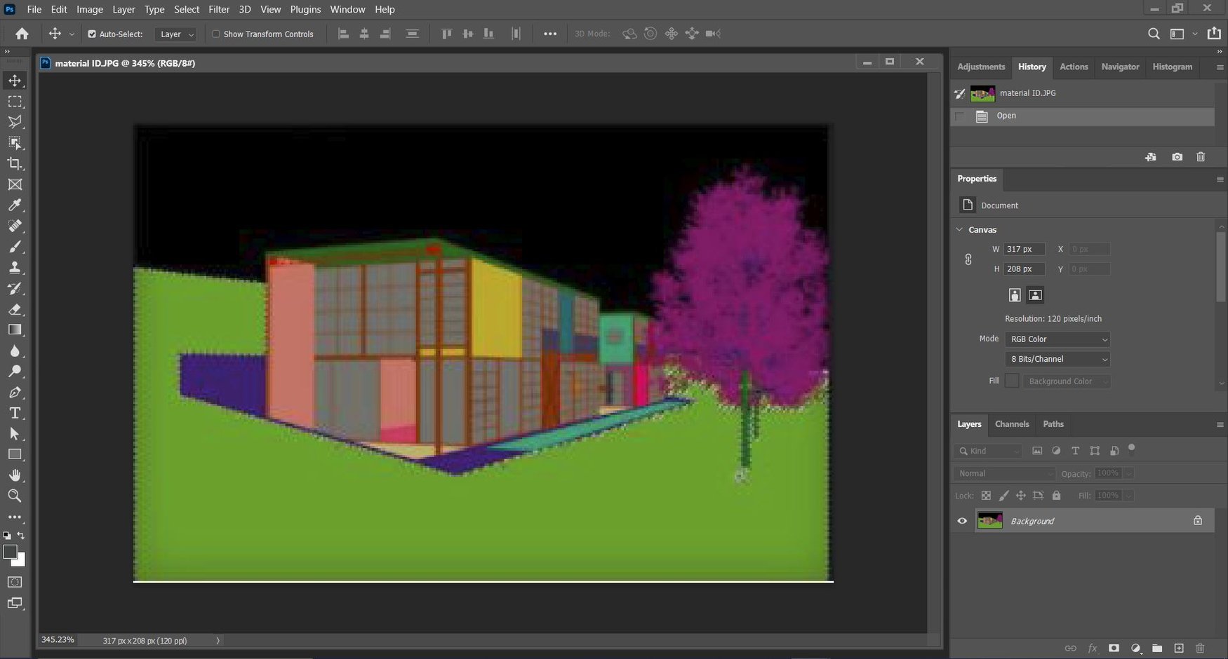Select the Eyedropper tool

pos(15,205)
